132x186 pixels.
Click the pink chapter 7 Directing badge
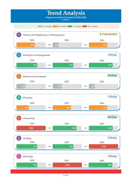tap(19, 156)
